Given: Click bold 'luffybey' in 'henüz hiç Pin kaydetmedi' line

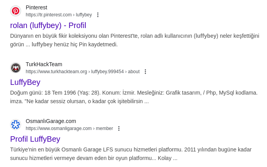Looking at the screenshot, I should (42, 44).
